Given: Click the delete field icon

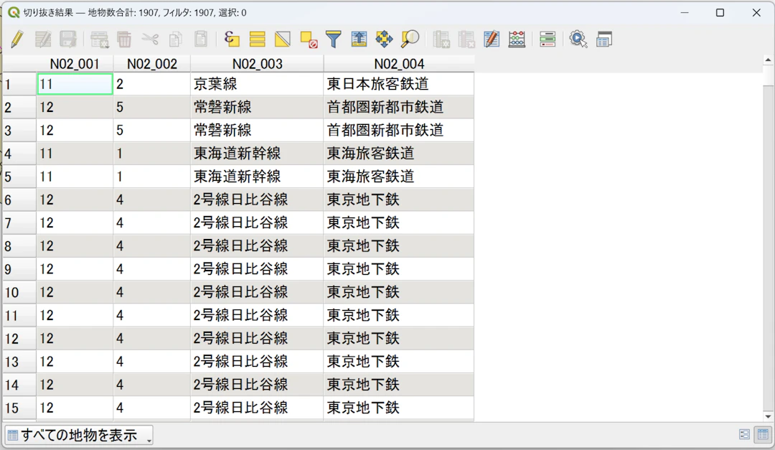Looking at the screenshot, I should pyautogui.click(x=466, y=39).
